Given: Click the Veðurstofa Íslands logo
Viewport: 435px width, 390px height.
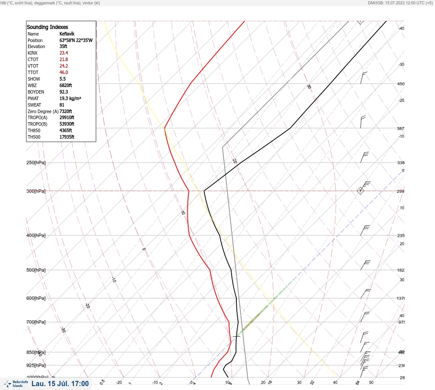Looking at the screenshot, I should pos(16,384).
